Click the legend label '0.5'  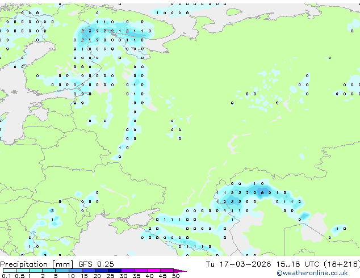[20, 276]
